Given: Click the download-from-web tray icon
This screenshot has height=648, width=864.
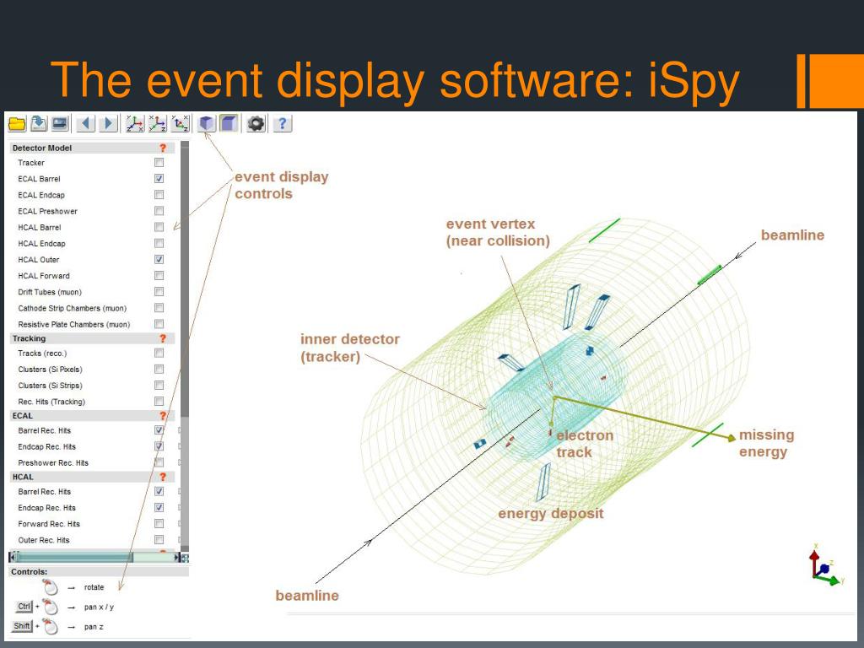Looking at the screenshot, I should [x=39, y=123].
